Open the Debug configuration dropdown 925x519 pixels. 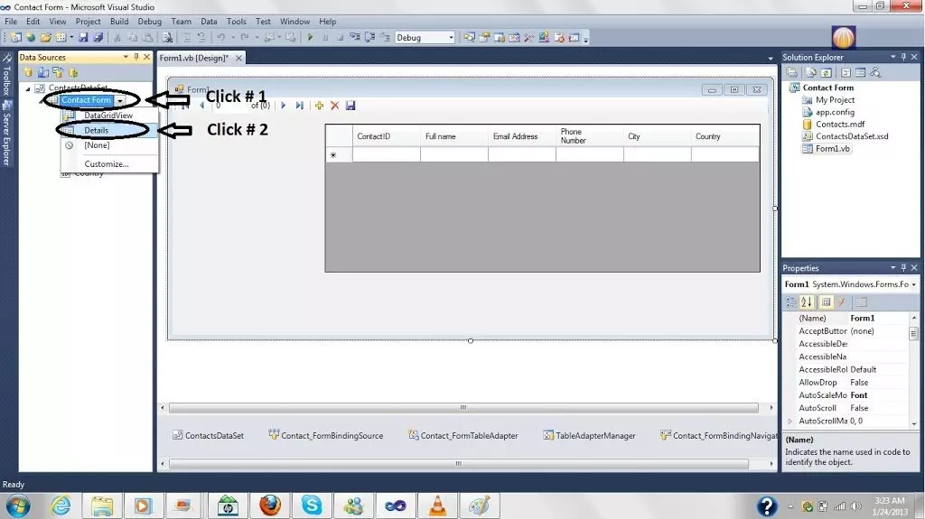tap(451, 37)
